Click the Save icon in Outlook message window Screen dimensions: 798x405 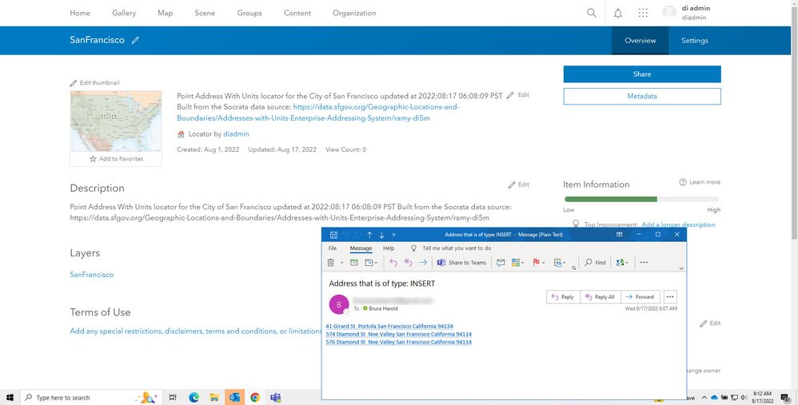click(333, 235)
